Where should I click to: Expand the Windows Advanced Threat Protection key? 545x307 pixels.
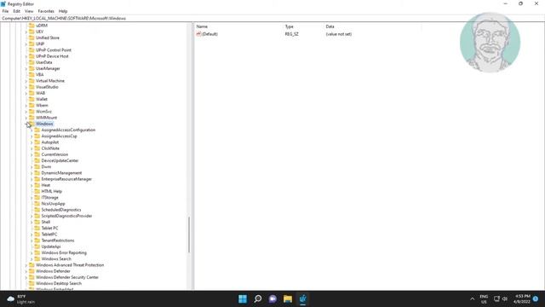[x=26, y=265]
